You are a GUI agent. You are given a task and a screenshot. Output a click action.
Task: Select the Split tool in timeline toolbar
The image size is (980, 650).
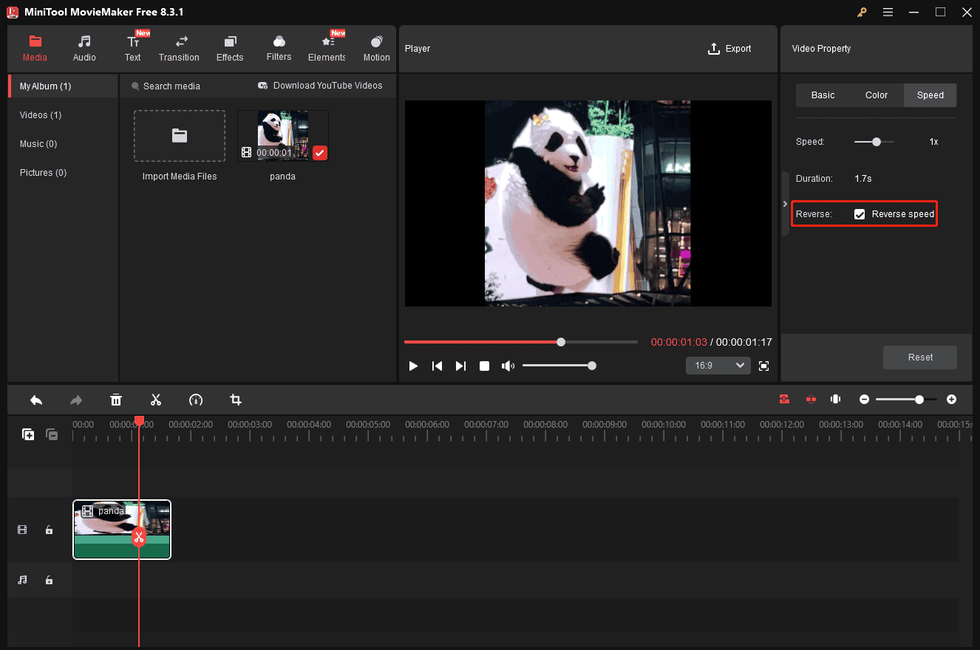[x=156, y=400]
